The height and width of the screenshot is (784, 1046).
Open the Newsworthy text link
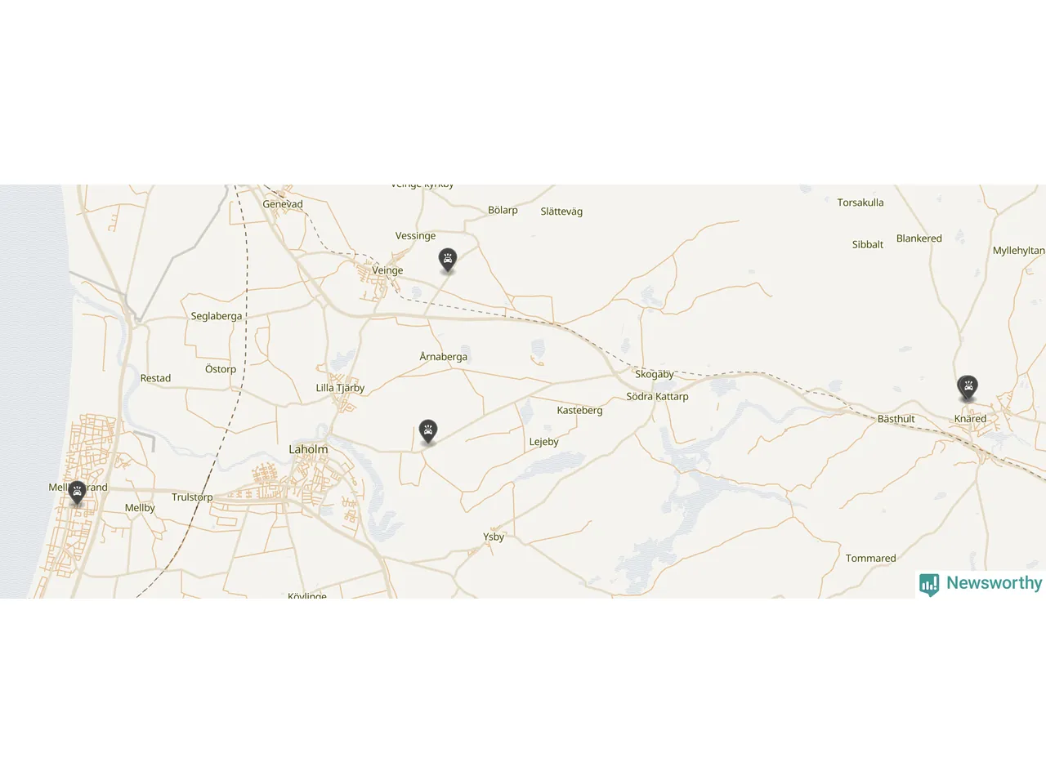click(994, 583)
